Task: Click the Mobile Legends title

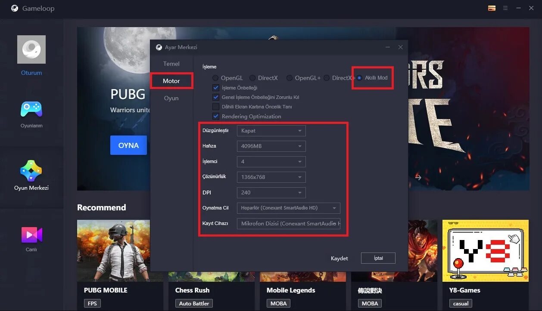Action: (x=291, y=290)
